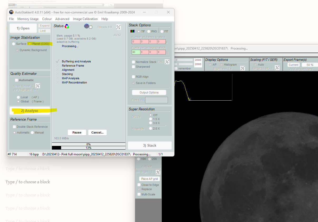Open the Threads 8/8 adjuster icon
Viewport: 318px width, 222px height.
coord(118,27)
